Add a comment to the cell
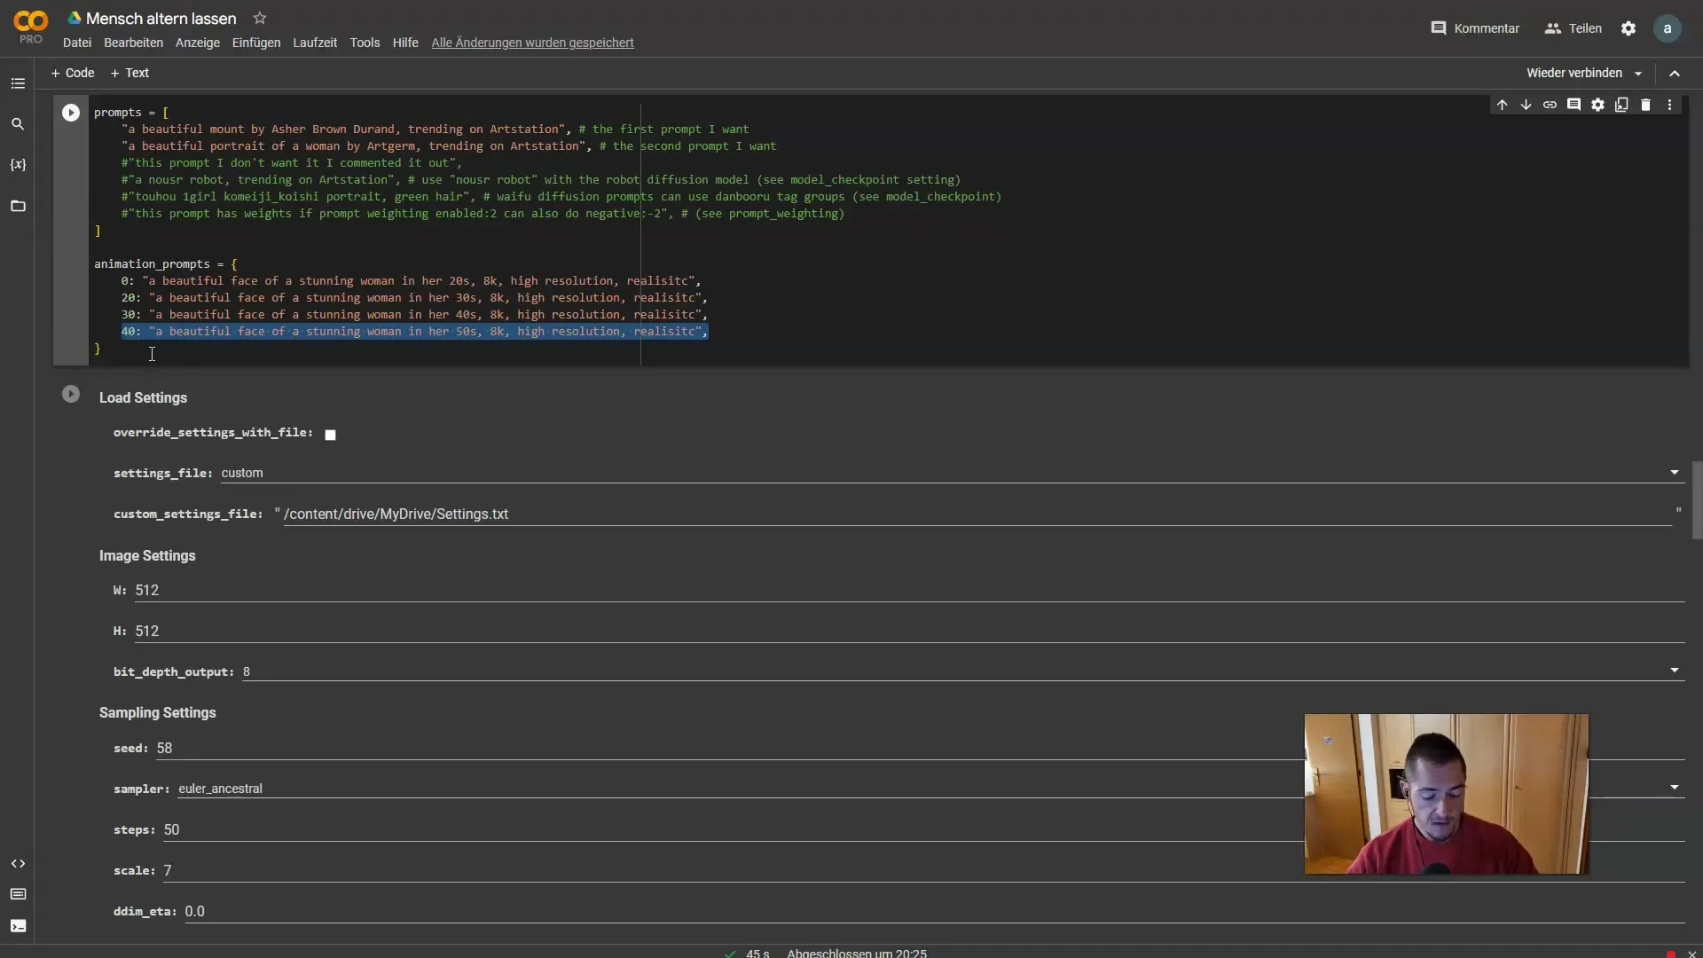The image size is (1703, 958). (x=1574, y=105)
